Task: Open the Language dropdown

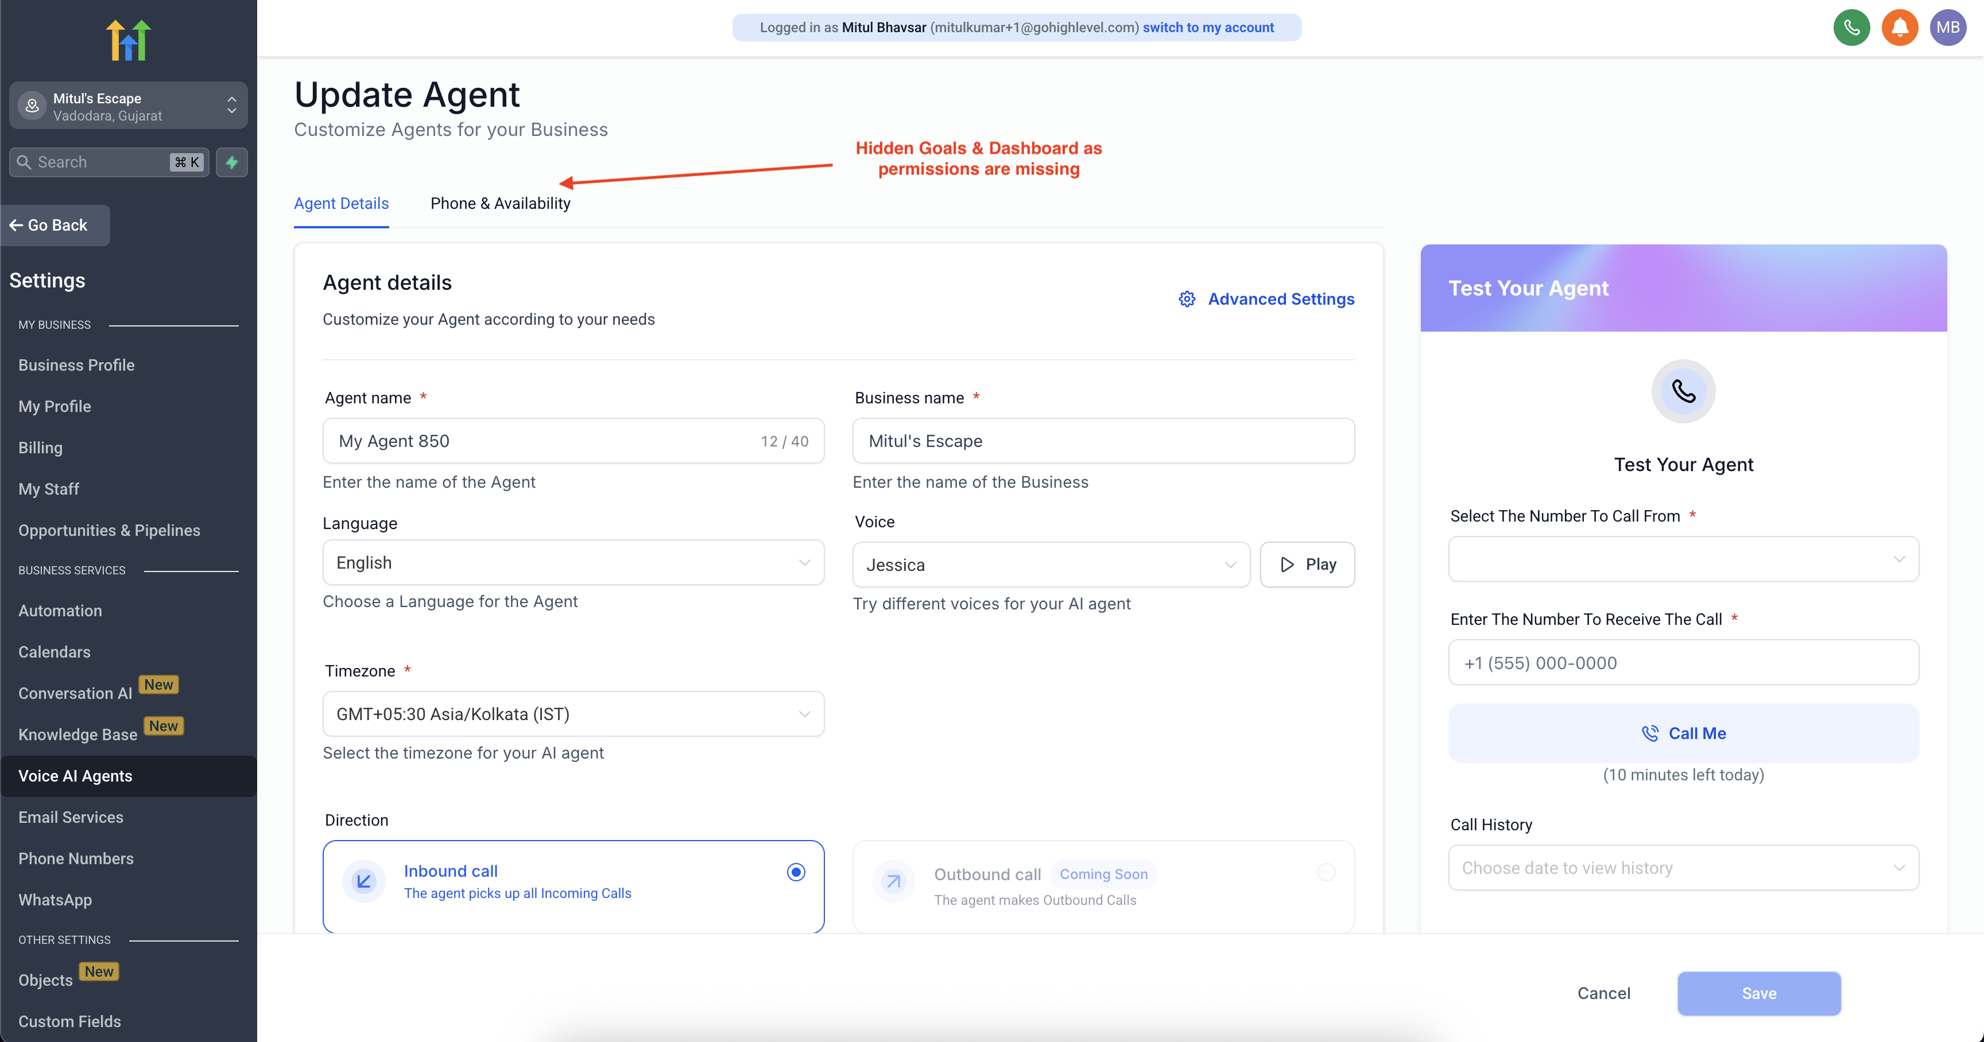Action: point(573,562)
